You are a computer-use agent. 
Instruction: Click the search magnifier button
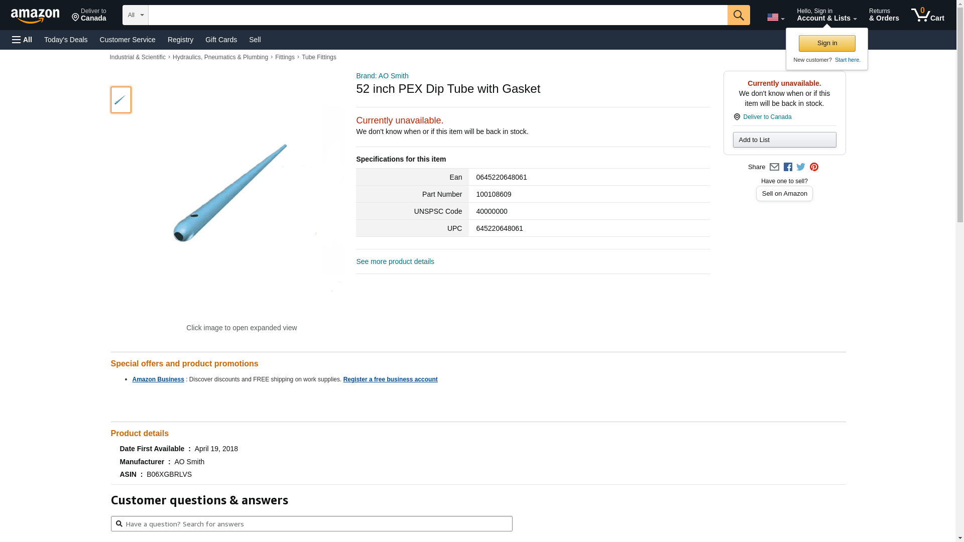click(738, 15)
